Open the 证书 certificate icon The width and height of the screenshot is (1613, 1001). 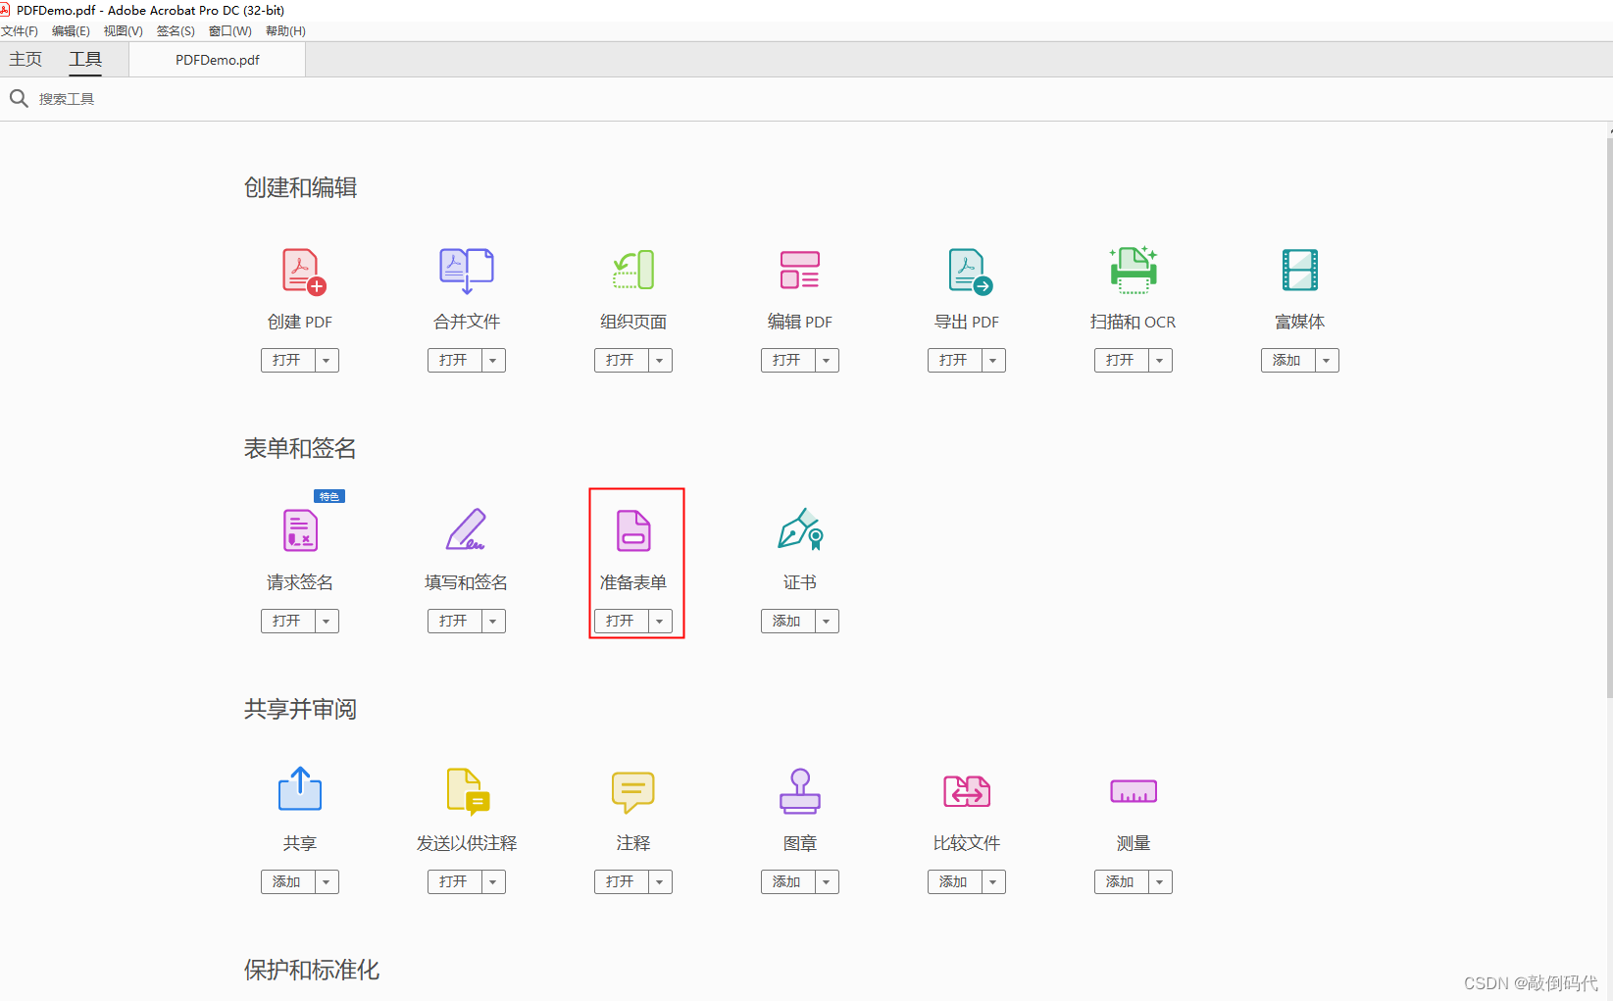800,529
